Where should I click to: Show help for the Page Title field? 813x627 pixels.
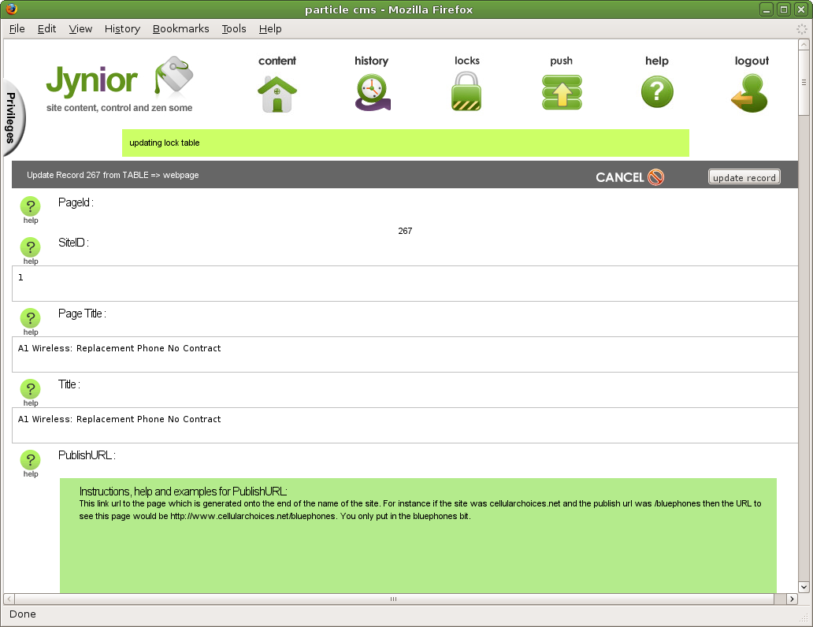(x=30, y=320)
